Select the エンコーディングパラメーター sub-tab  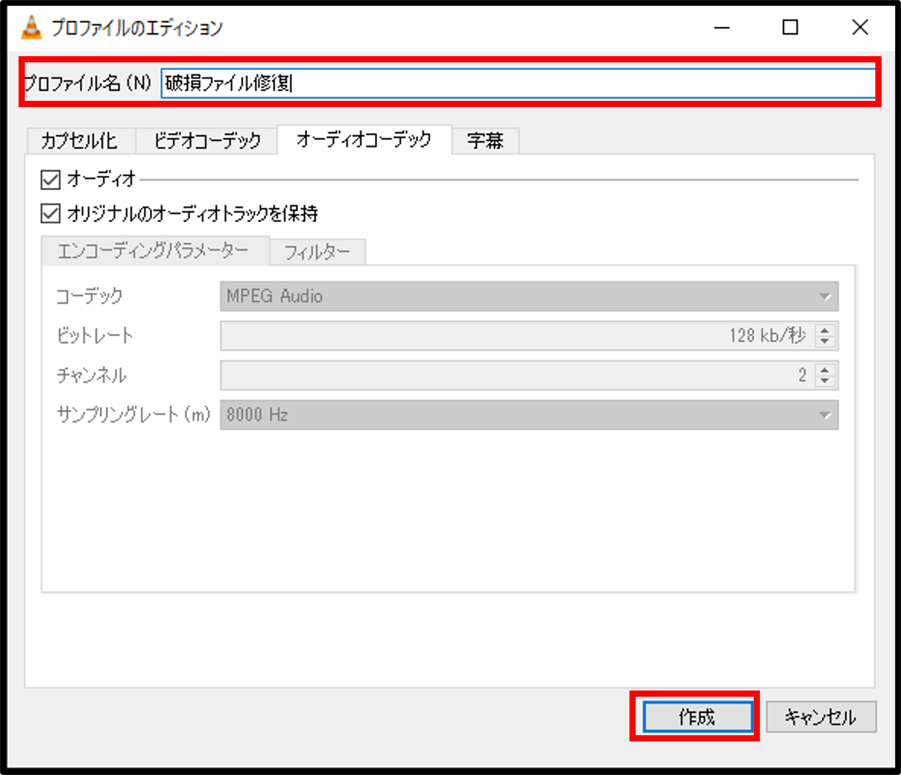[153, 251]
